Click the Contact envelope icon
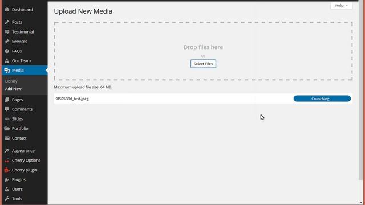This screenshot has height=205, width=365. [7, 138]
